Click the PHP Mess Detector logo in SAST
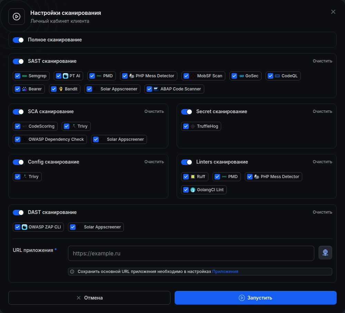 tap(131, 76)
